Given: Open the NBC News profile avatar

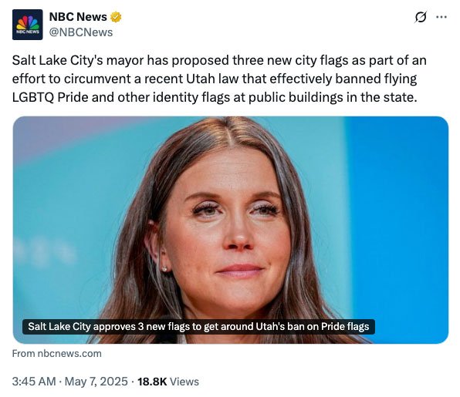Looking at the screenshot, I should pyautogui.click(x=27, y=25).
